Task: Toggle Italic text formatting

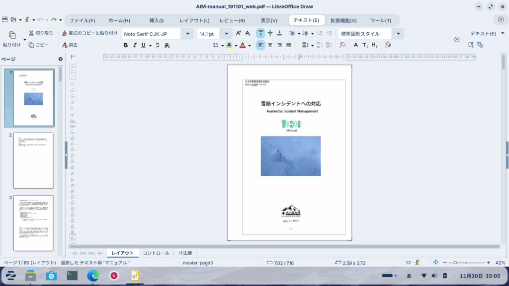Action: (134, 45)
